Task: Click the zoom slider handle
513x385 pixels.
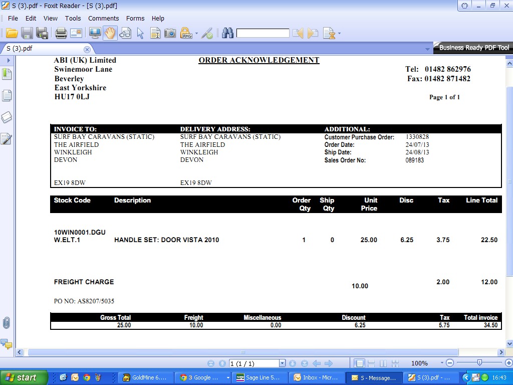Action: pos(479,363)
